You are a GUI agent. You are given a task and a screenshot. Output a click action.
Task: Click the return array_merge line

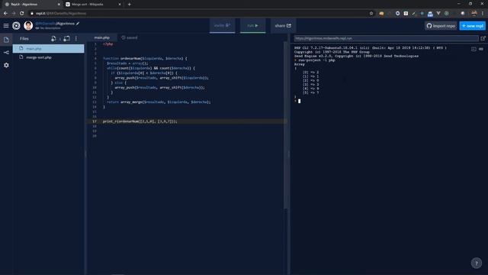point(159,102)
